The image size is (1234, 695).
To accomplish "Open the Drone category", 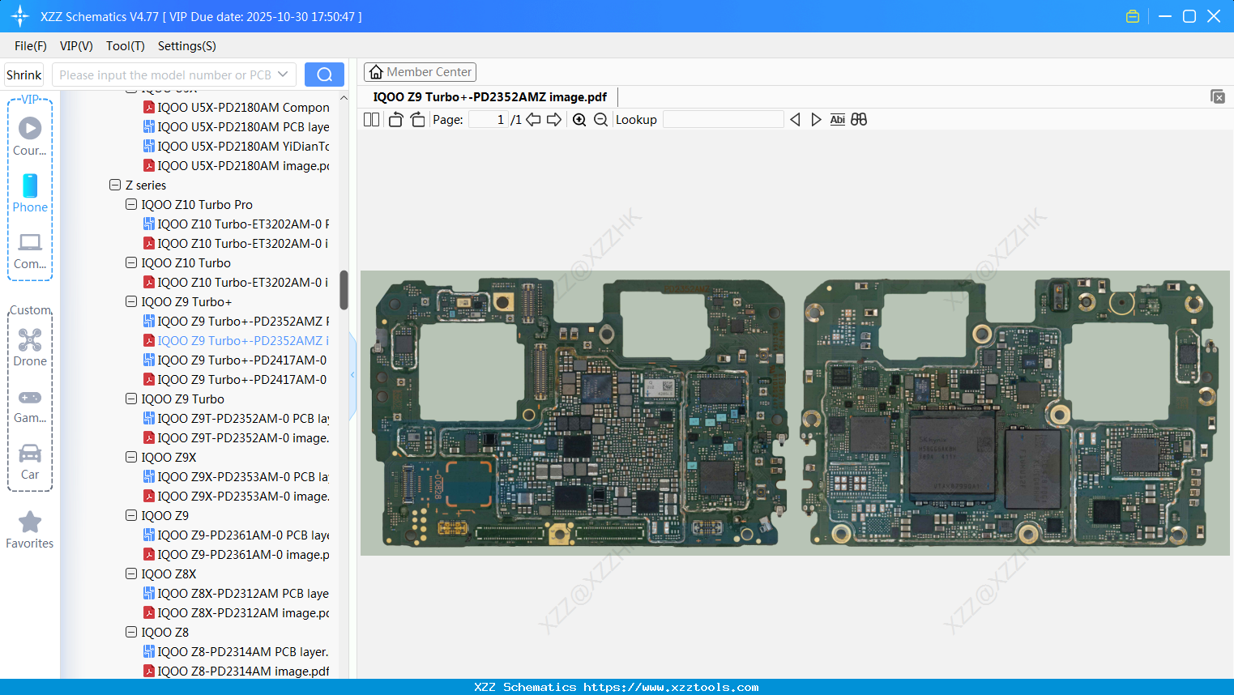I will click(x=30, y=347).
